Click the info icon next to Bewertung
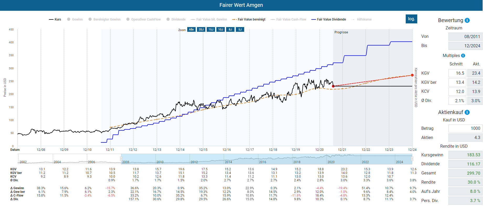Viewport: 485px width, 206px height. coord(467,20)
